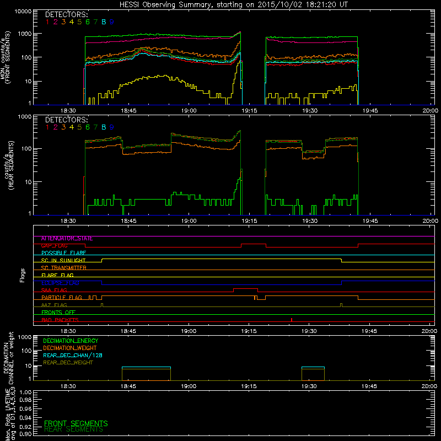Viewport: 441px width, 441px height.
Task: Click the raised SAA_FLAG segment near 19:15
Action: click(245, 289)
